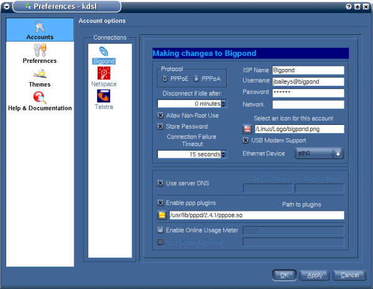Click the Themes label in sidebar

click(x=40, y=85)
